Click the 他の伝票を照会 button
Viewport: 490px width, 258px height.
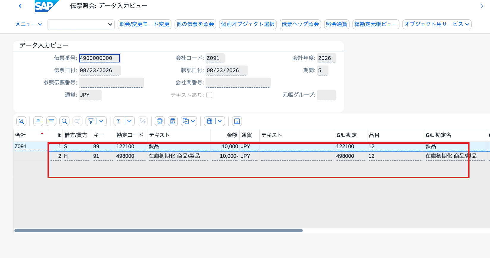[195, 24]
